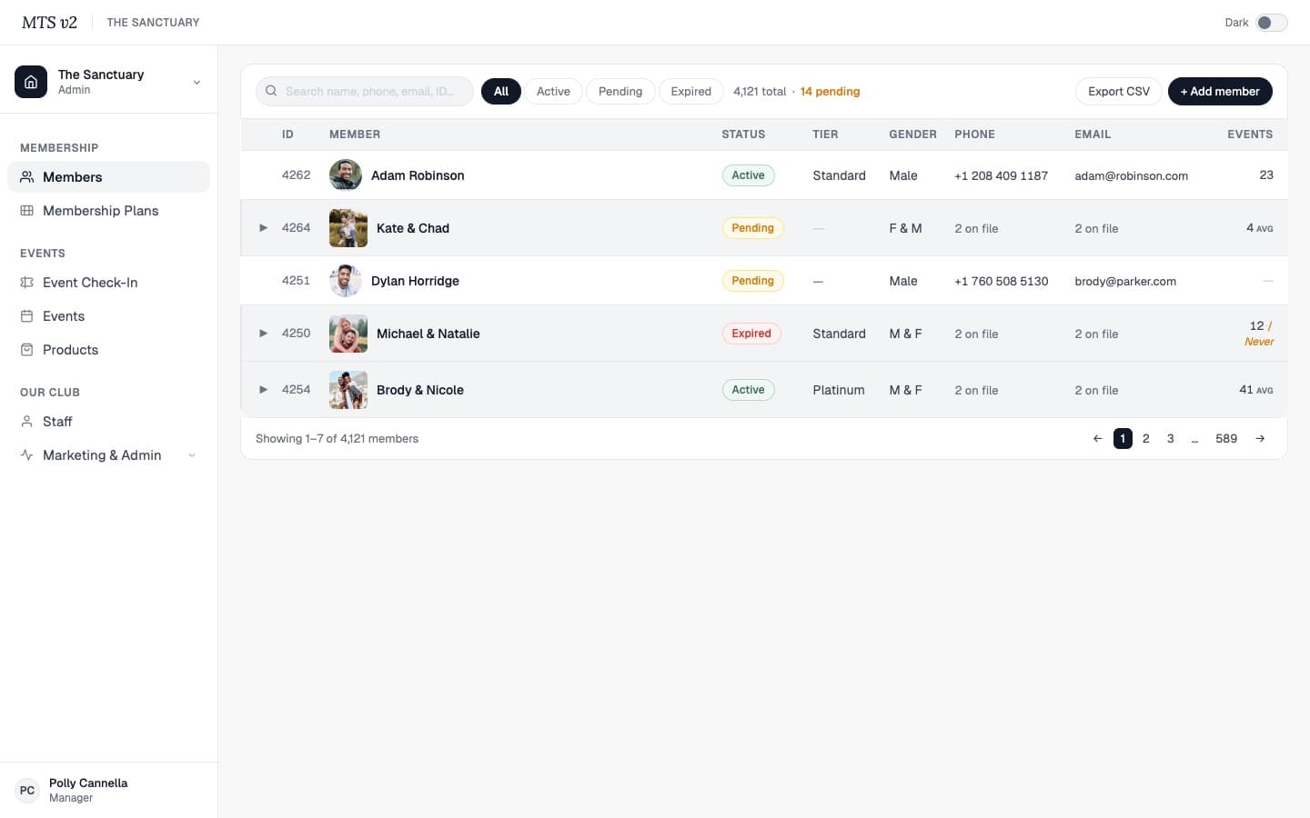
Task: Click the Adam Robinson name
Action: point(418,175)
